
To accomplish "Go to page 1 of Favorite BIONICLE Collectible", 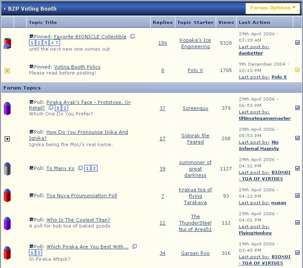I will coord(32,43).
